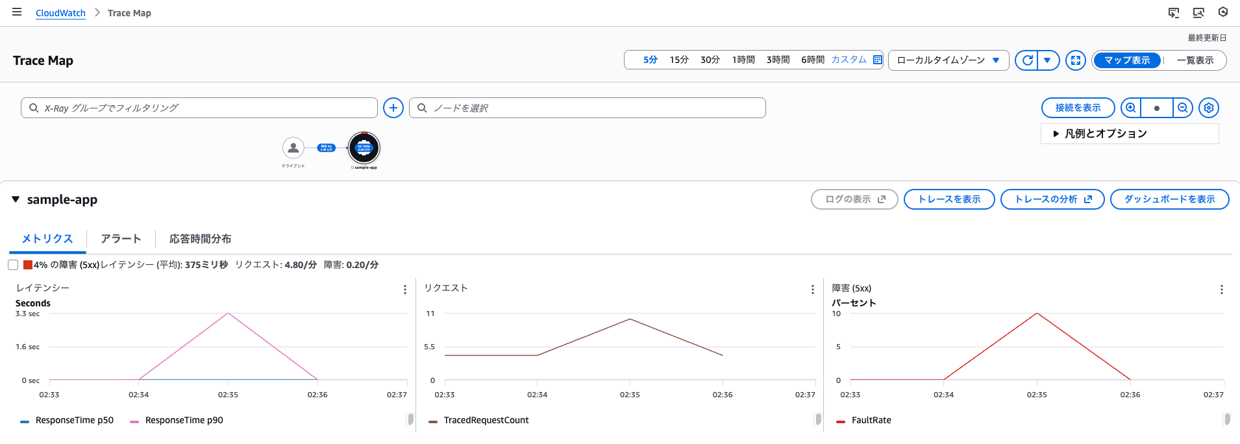
Task: Zoom in on the trace map
Action: point(1130,108)
